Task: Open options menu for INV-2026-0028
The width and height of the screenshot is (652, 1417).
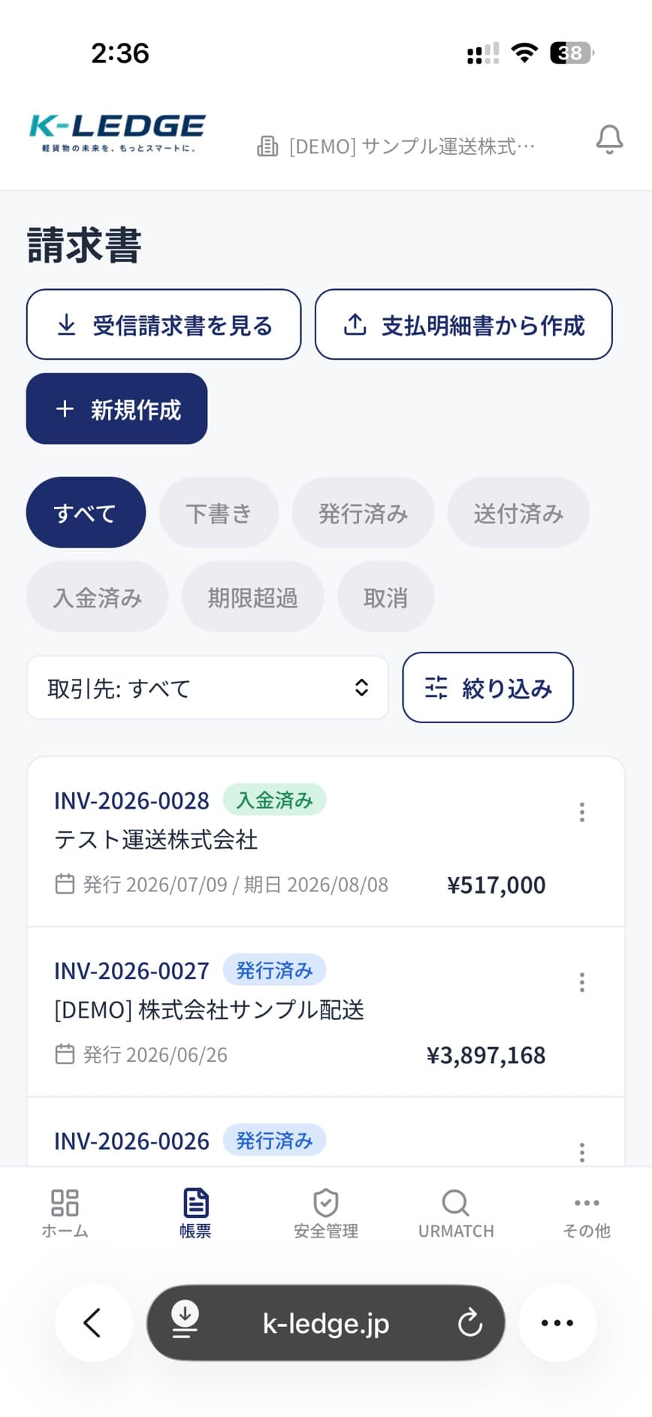Action: coord(582,812)
